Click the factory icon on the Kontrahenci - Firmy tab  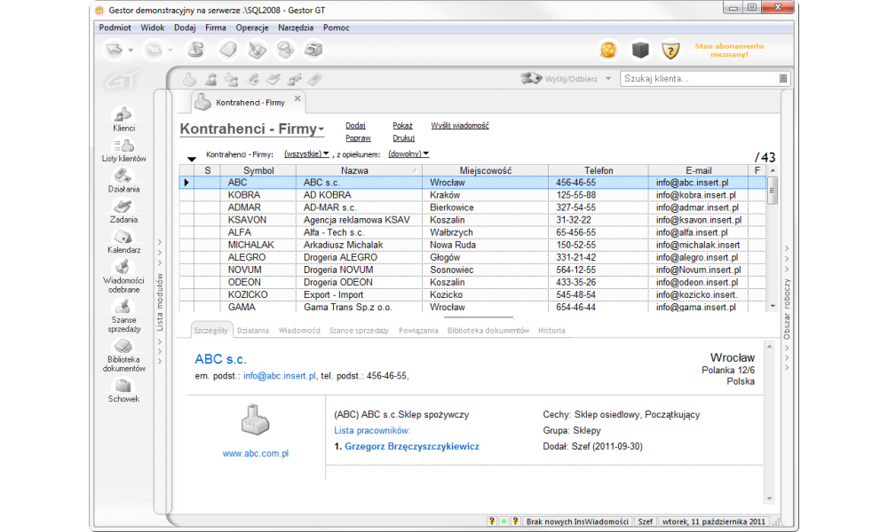(202, 102)
